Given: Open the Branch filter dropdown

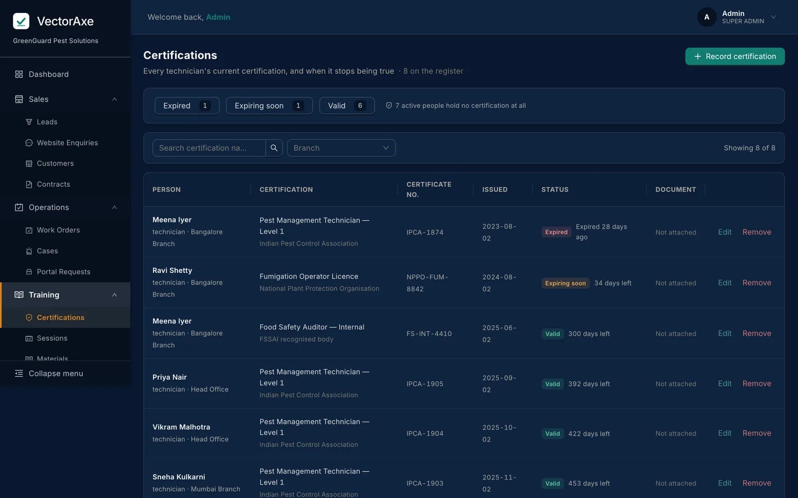Looking at the screenshot, I should [341, 148].
